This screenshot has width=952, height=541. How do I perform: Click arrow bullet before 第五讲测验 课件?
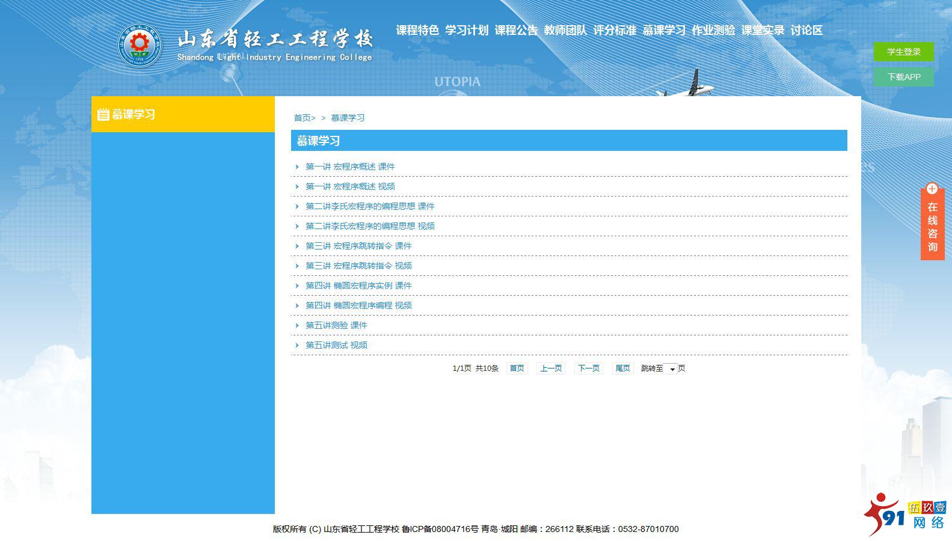(297, 325)
